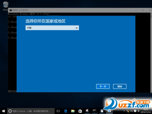Viewport: 152px width, 114px height.
Task: Close the Command Prompt window
Action: pyautogui.click(x=149, y=10)
